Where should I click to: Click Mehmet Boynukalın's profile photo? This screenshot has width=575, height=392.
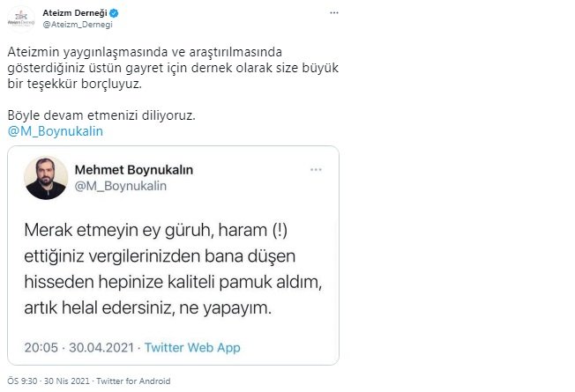click(46, 178)
